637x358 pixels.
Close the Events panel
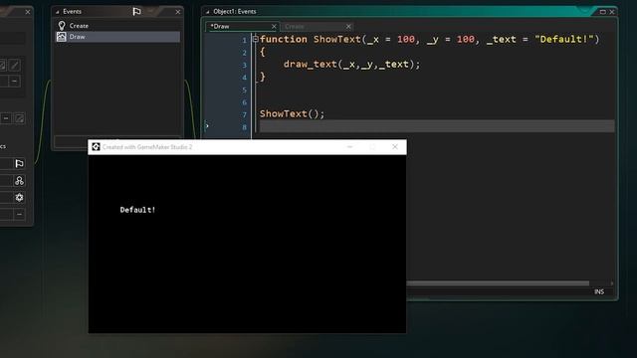click(x=177, y=12)
